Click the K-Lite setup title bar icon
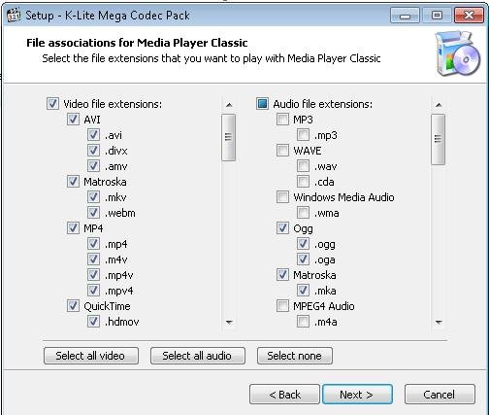This screenshot has height=415, width=489. 14,16
